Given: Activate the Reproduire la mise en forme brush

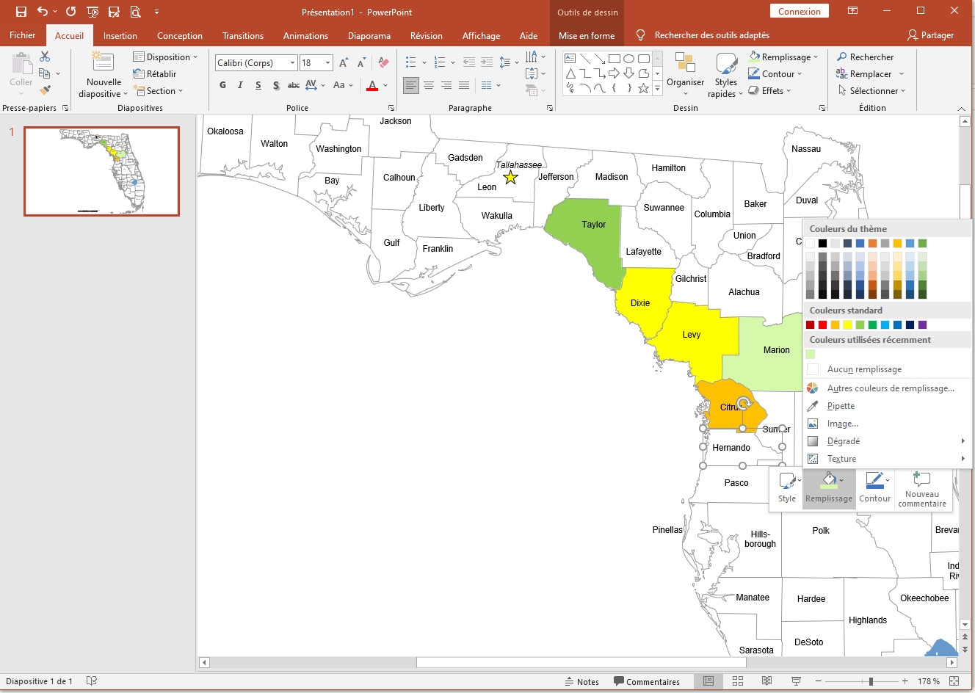Looking at the screenshot, I should (x=43, y=90).
